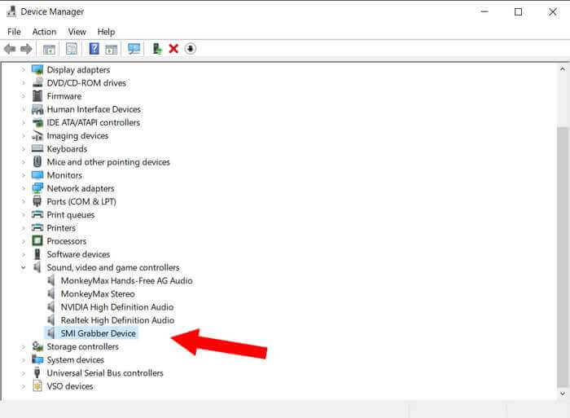Viewport: 570px width, 418px height.
Task: Select MonkeyMax Hands-Free AG Audio
Action: coord(126,280)
